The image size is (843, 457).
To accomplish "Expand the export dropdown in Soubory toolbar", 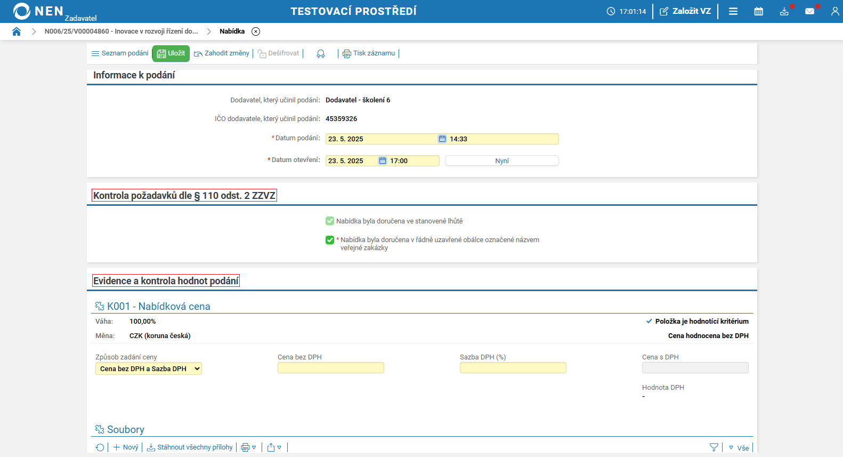I will pos(274,447).
